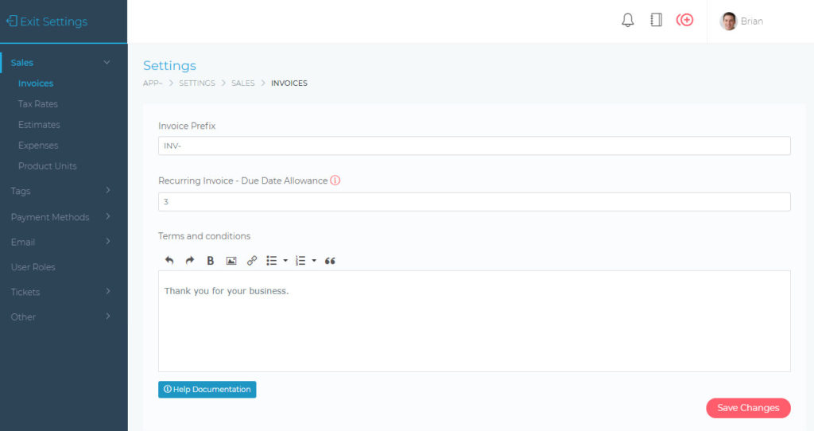Select Invoices in the sidebar
The width and height of the screenshot is (814, 431).
click(36, 83)
